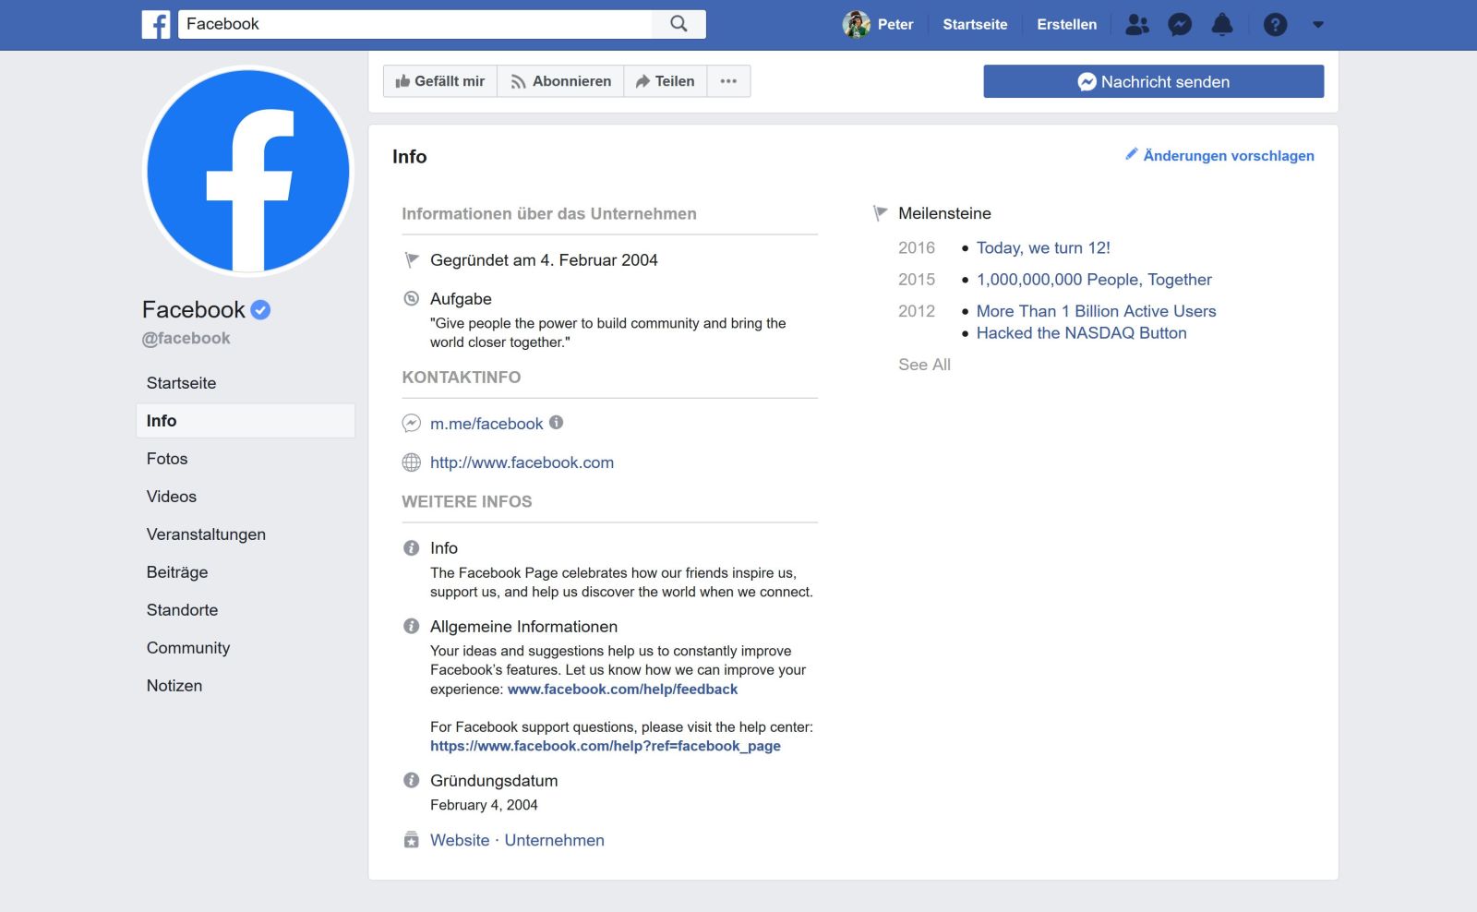Open milestone 'Hacked the NASDAQ Button'
This screenshot has width=1477, height=912.
tap(1081, 333)
